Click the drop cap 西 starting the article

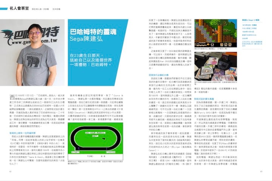click(12, 97)
